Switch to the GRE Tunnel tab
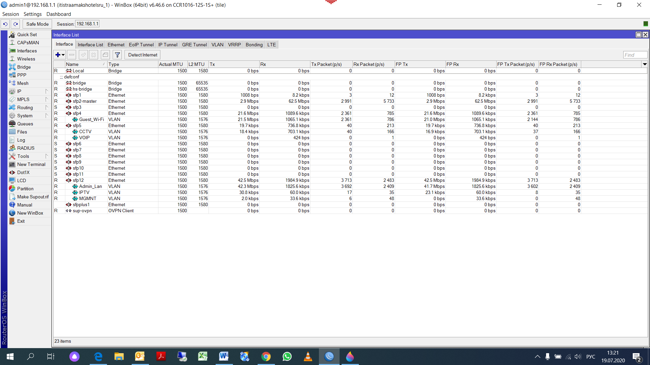650x365 pixels. pyautogui.click(x=194, y=45)
